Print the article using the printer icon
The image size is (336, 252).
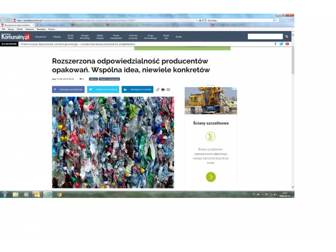(163, 90)
